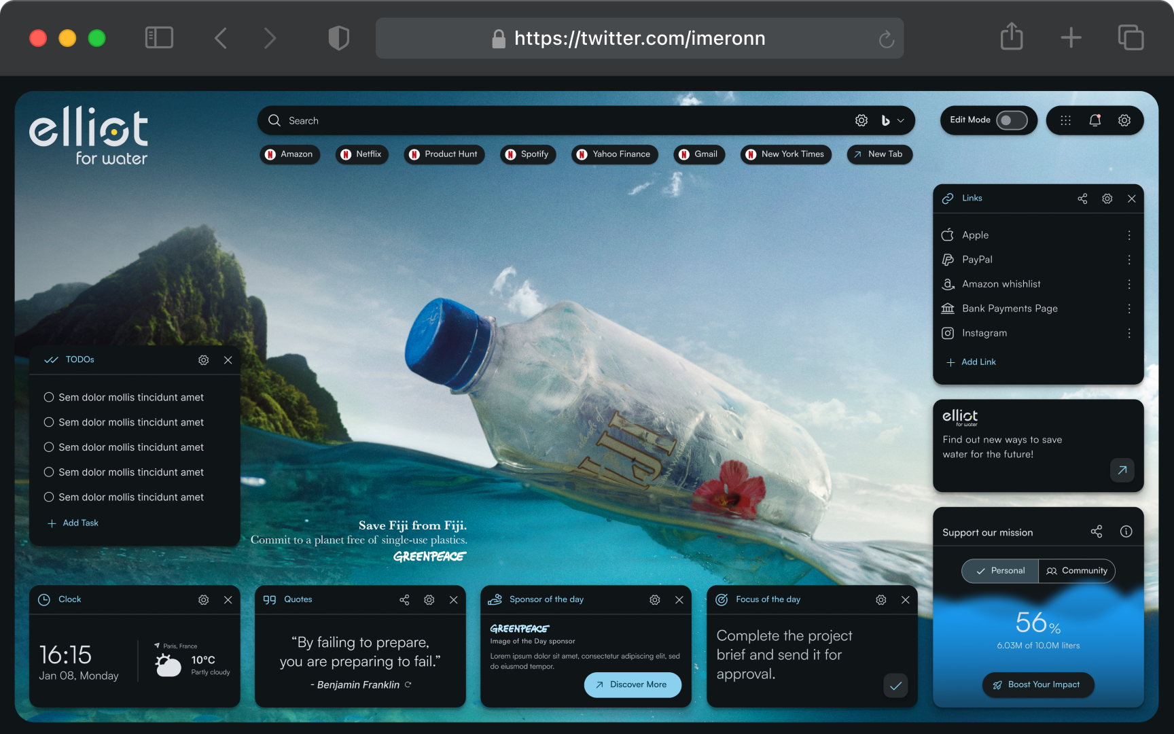Screen dimensions: 1174x734
Task: Open info for Support our mission
Action: tap(1126, 531)
